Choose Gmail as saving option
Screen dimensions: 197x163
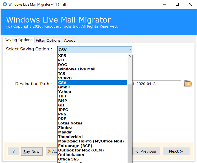pos(92,87)
